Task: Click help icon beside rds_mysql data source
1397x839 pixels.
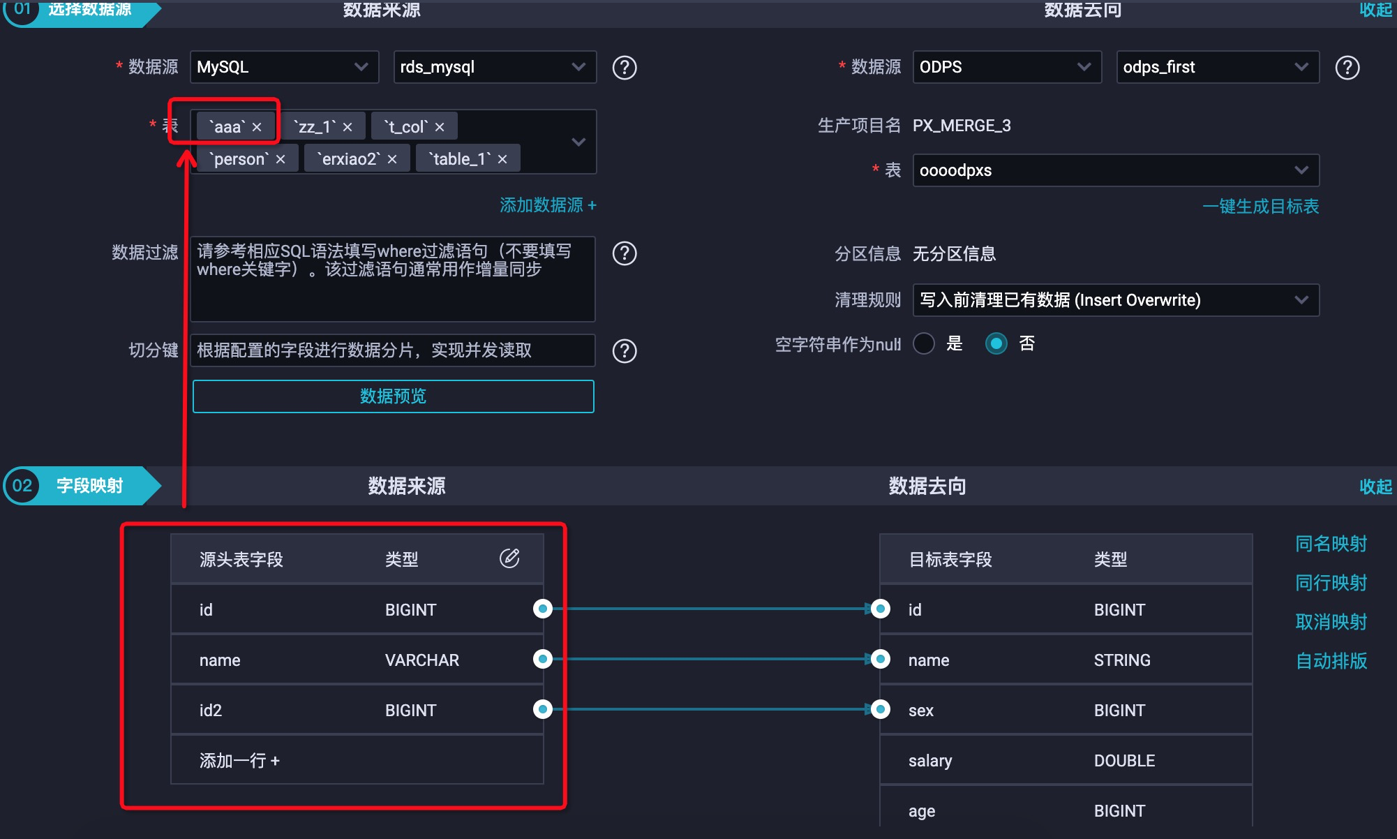Action: pyautogui.click(x=624, y=68)
